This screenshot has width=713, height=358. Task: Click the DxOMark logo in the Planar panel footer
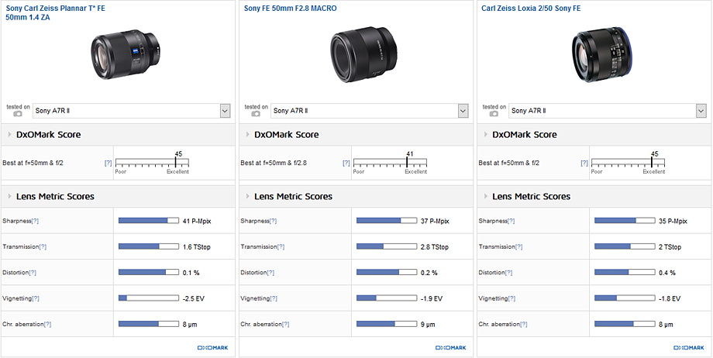[x=213, y=348]
